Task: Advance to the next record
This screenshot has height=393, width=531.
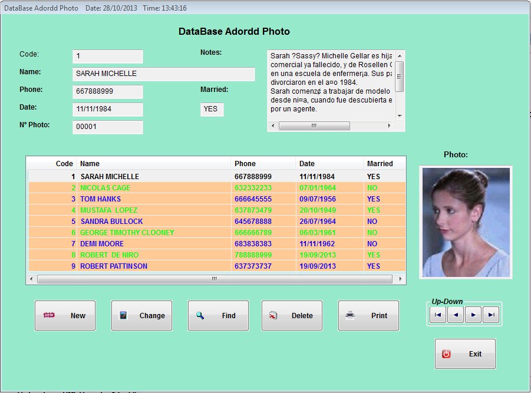Action: coord(473,315)
